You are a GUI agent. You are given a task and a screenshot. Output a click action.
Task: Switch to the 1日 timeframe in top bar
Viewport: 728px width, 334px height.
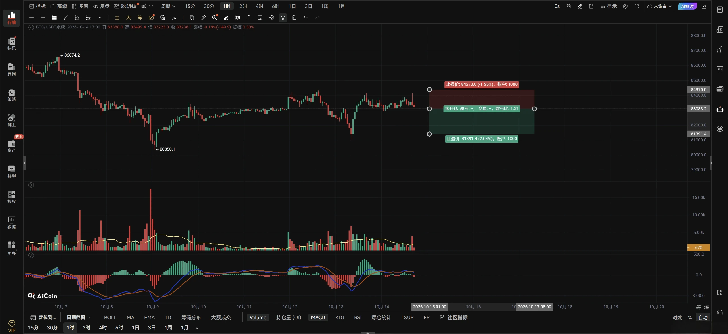pyautogui.click(x=292, y=6)
